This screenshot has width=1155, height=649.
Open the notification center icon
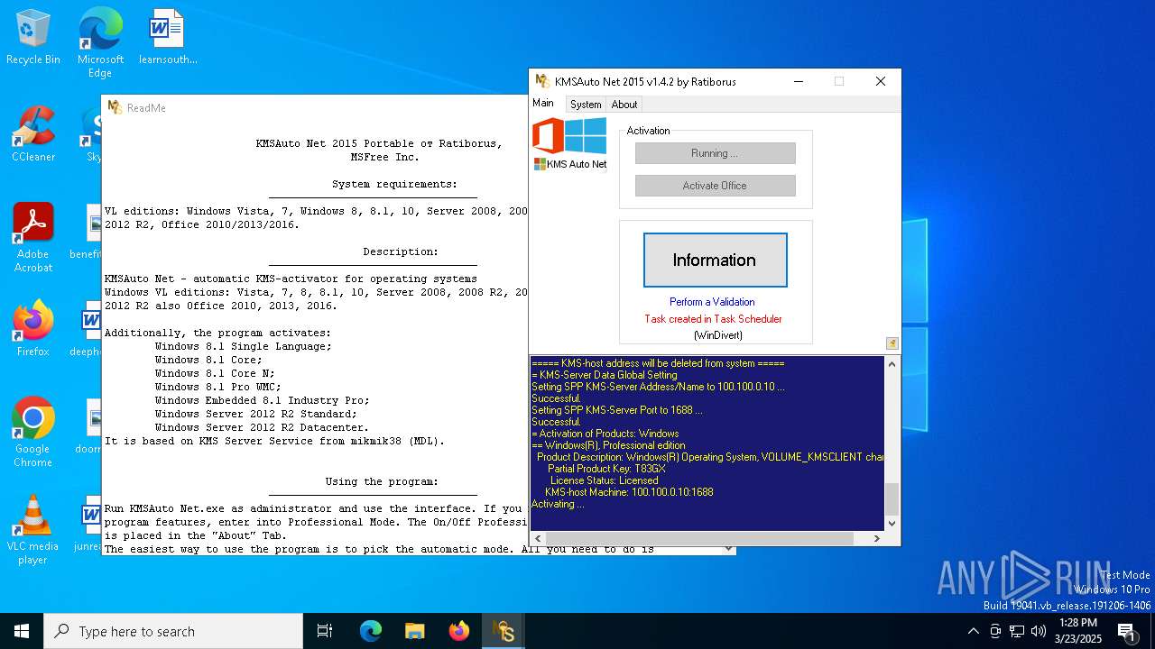coord(1126,631)
